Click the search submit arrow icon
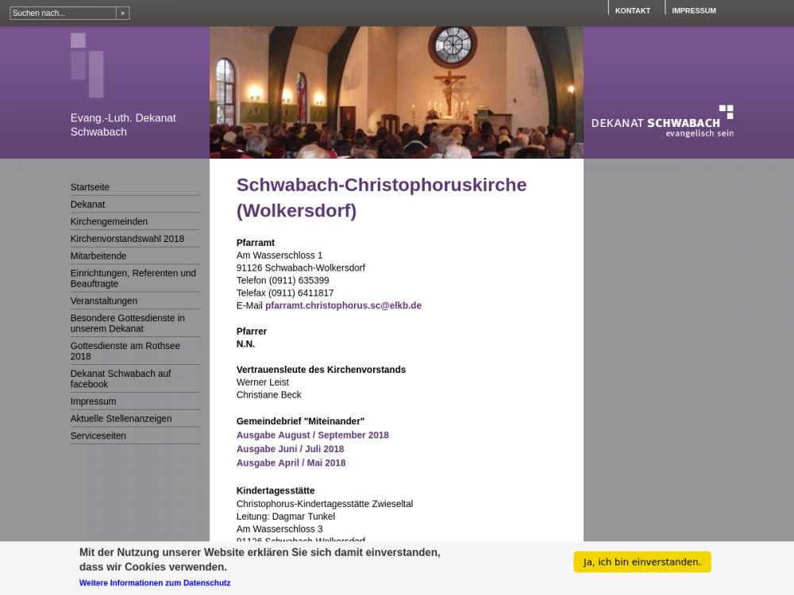This screenshot has height=595, width=794. (x=122, y=13)
